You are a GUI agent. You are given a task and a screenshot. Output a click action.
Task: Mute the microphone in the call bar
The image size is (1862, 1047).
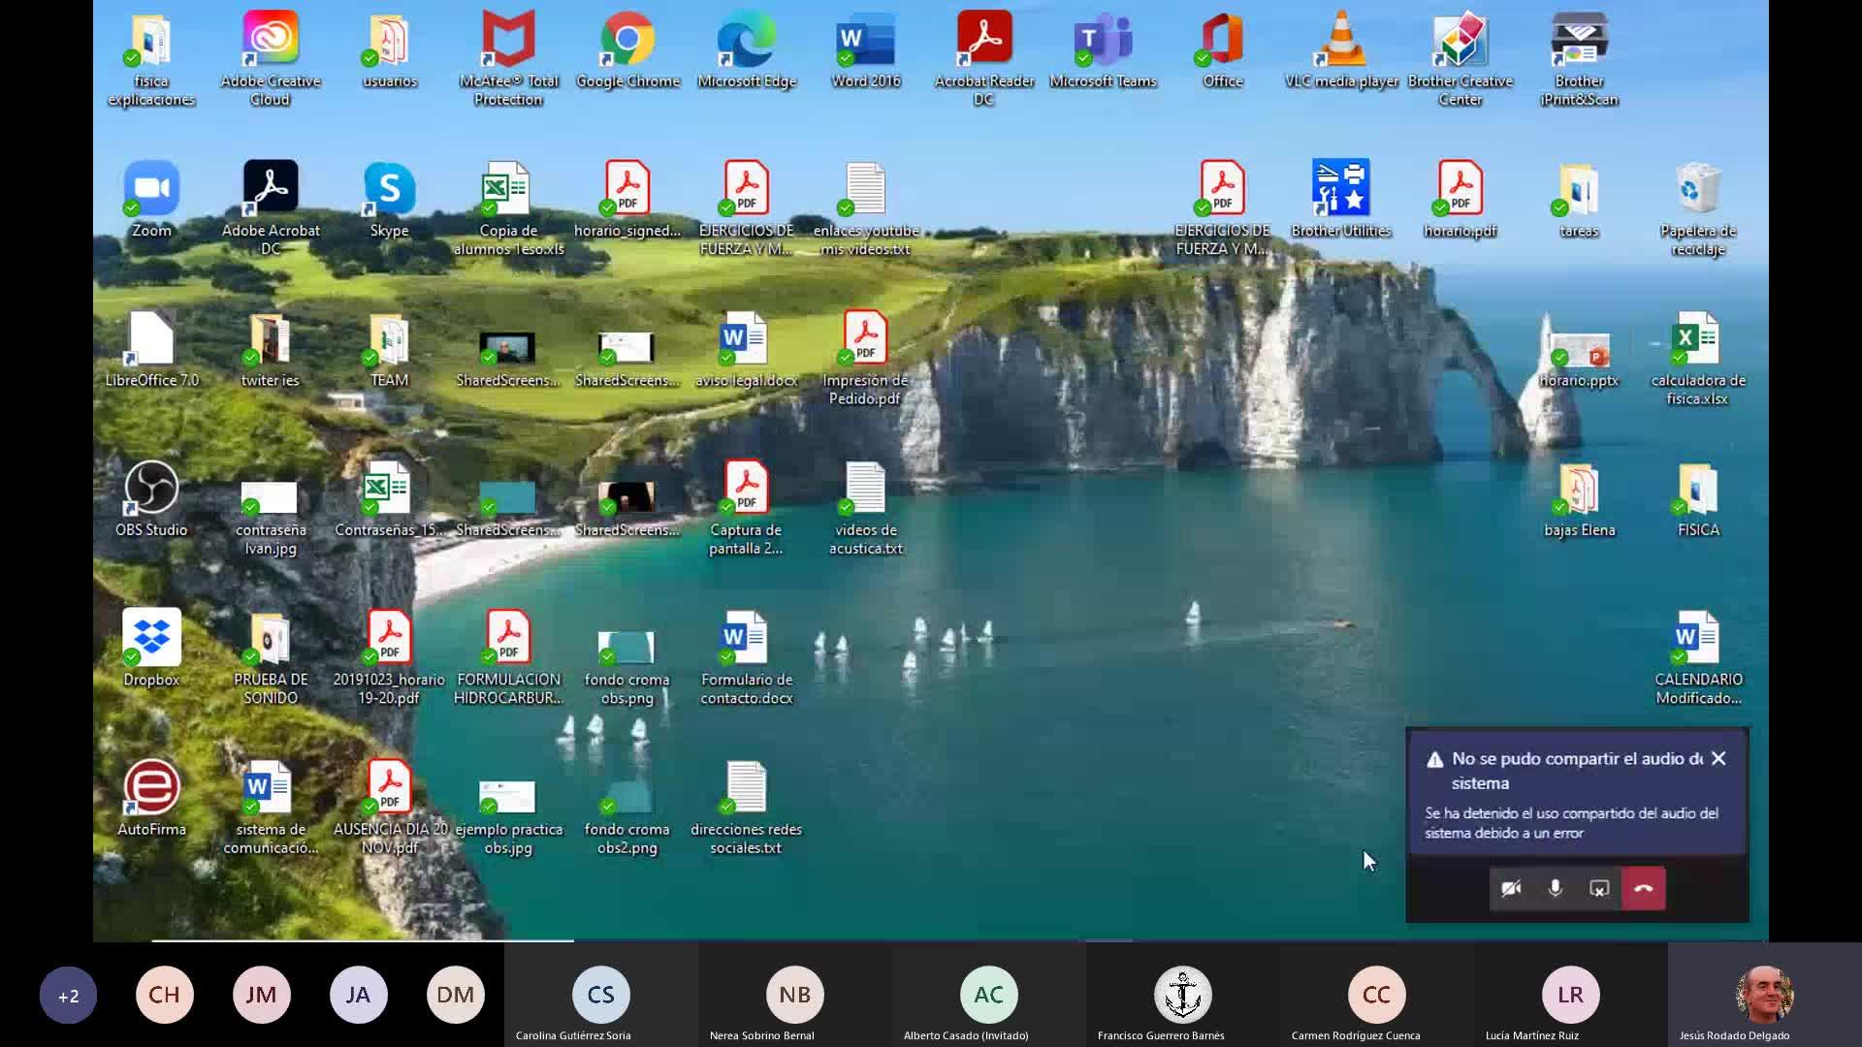coord(1555,888)
